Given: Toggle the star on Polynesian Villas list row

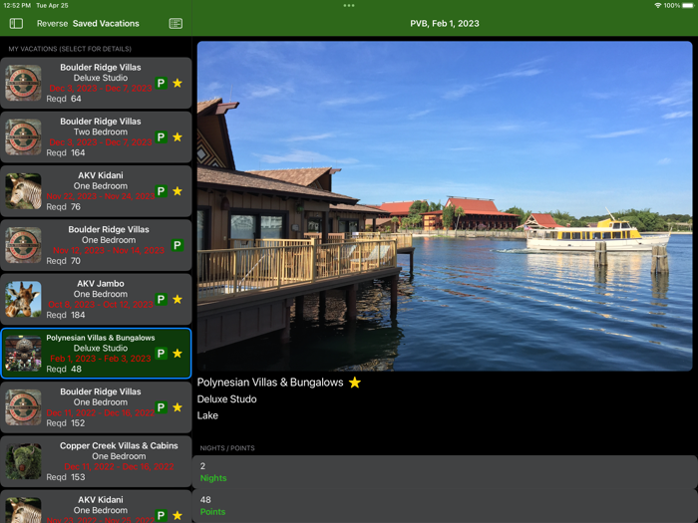Looking at the screenshot, I should 177,354.
